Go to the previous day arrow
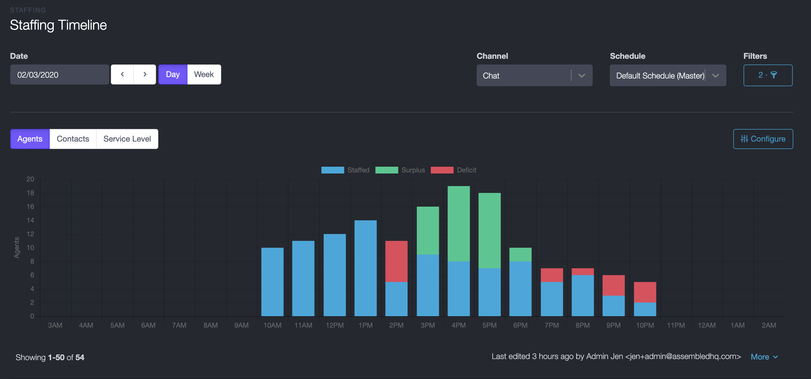 [x=122, y=74]
